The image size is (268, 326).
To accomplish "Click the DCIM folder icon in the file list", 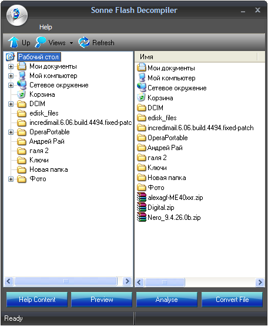I will tap(142, 108).
